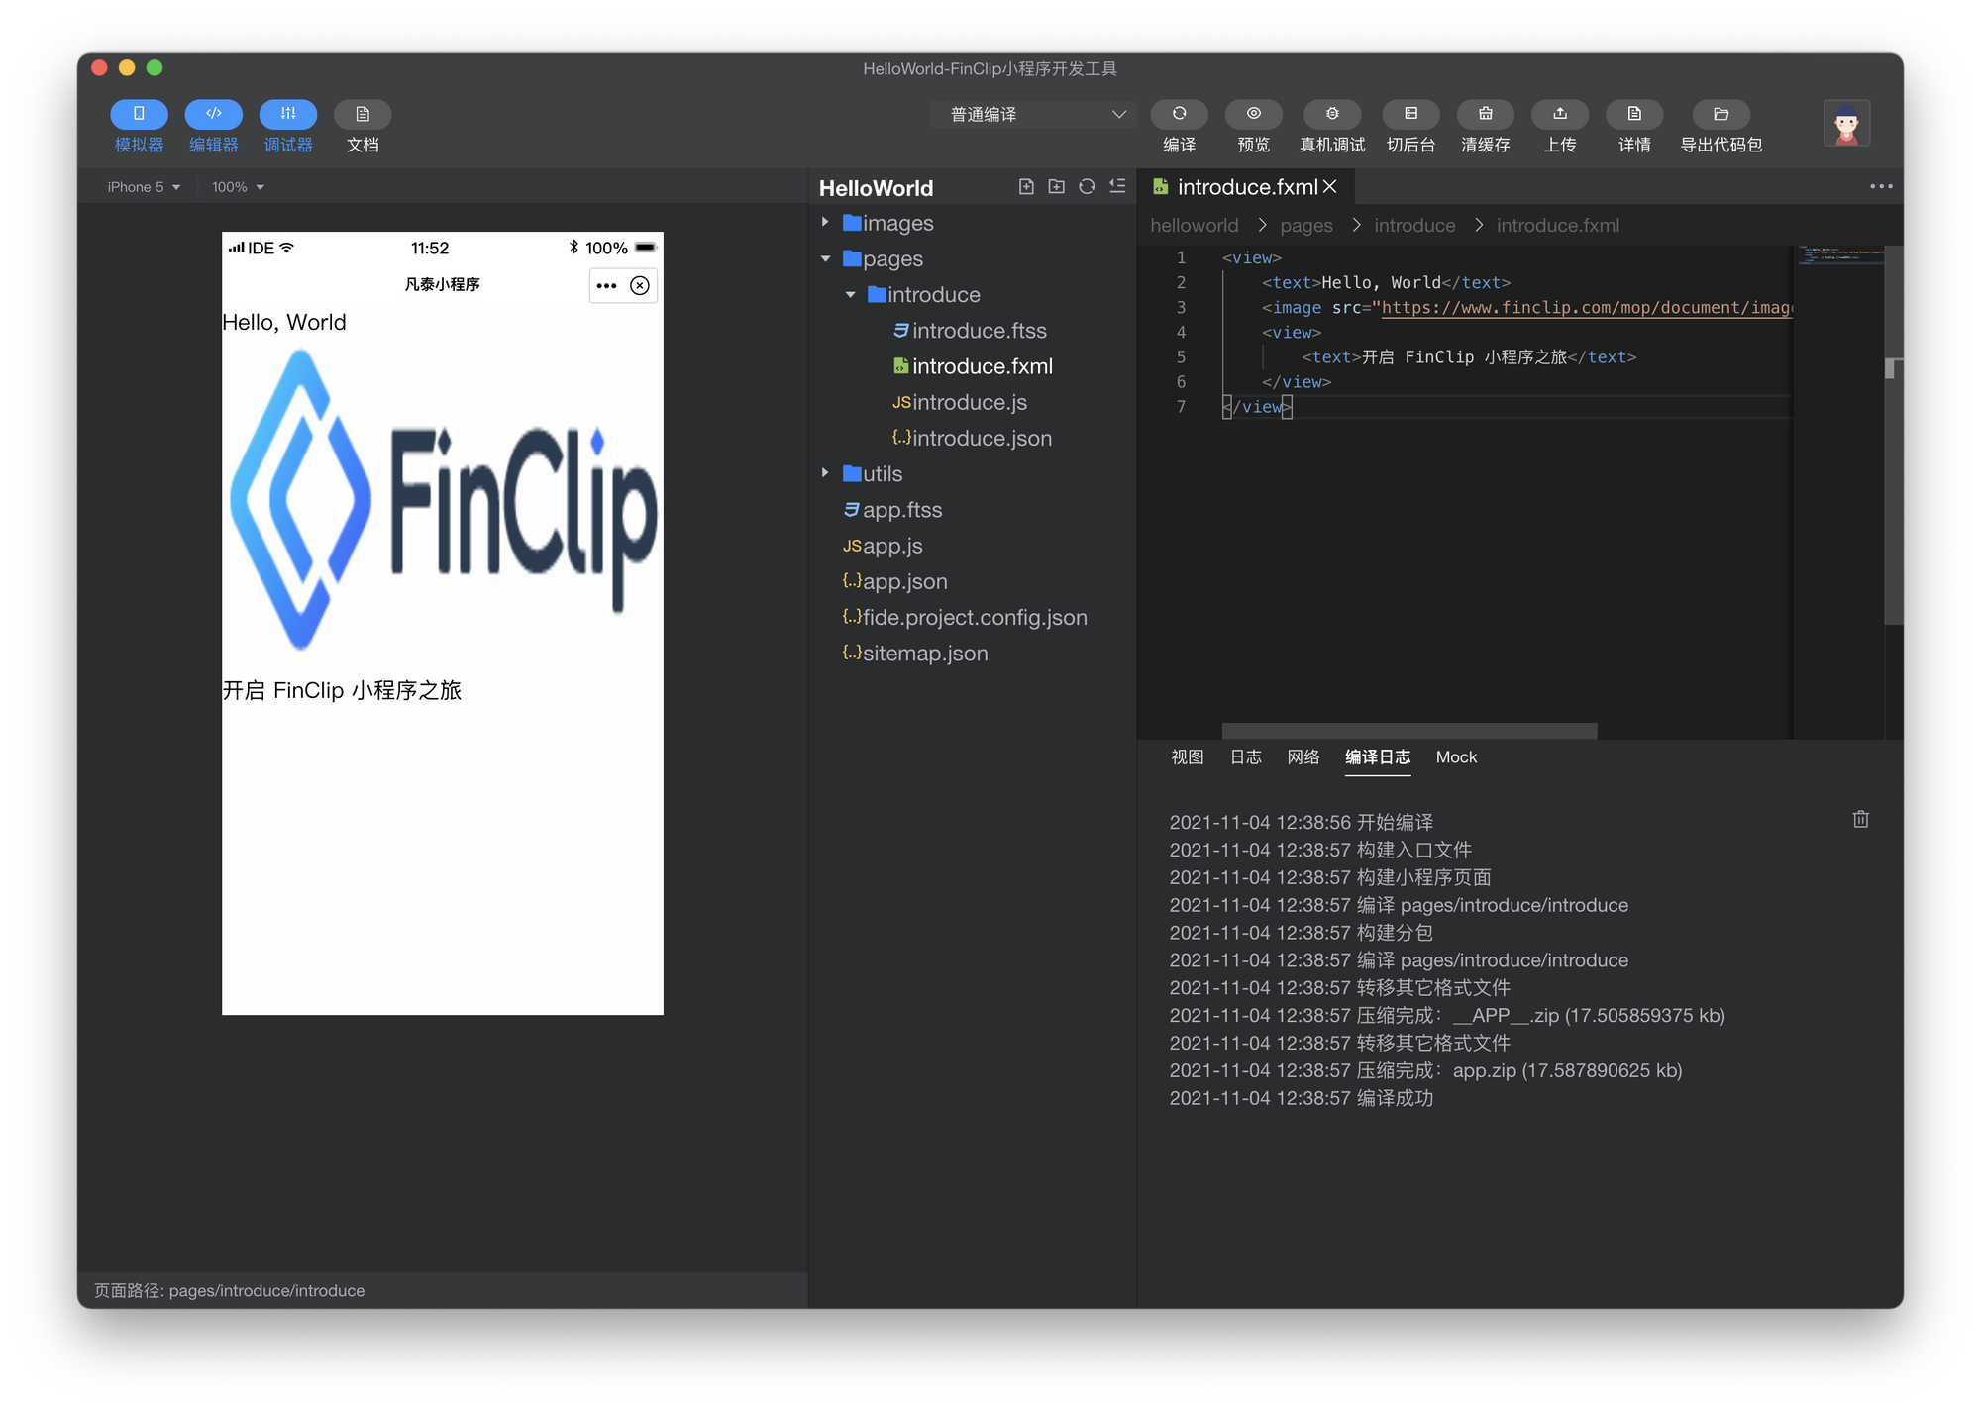Click introduce.fxml in the breadcrumb
This screenshot has height=1411, width=1981.
pos(1557,225)
